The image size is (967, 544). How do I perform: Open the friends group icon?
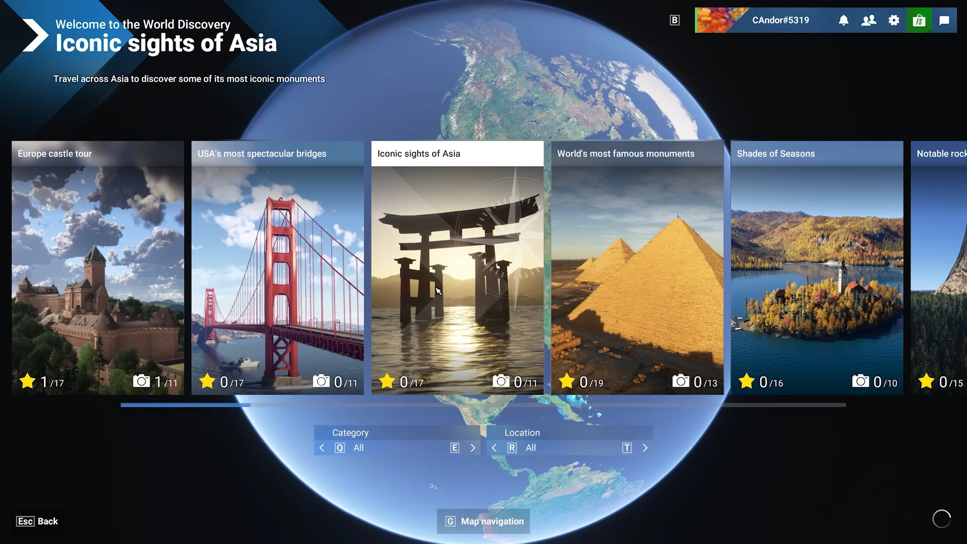[869, 20]
